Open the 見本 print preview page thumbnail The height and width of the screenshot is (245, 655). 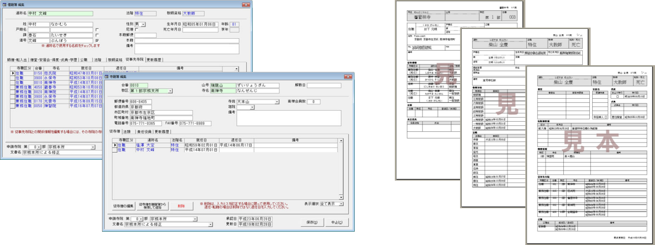[589, 155]
